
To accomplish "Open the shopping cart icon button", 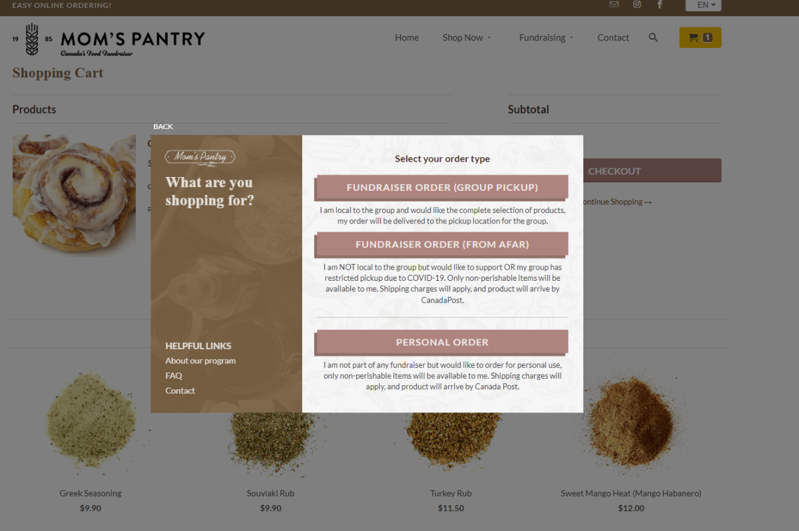I will (700, 38).
